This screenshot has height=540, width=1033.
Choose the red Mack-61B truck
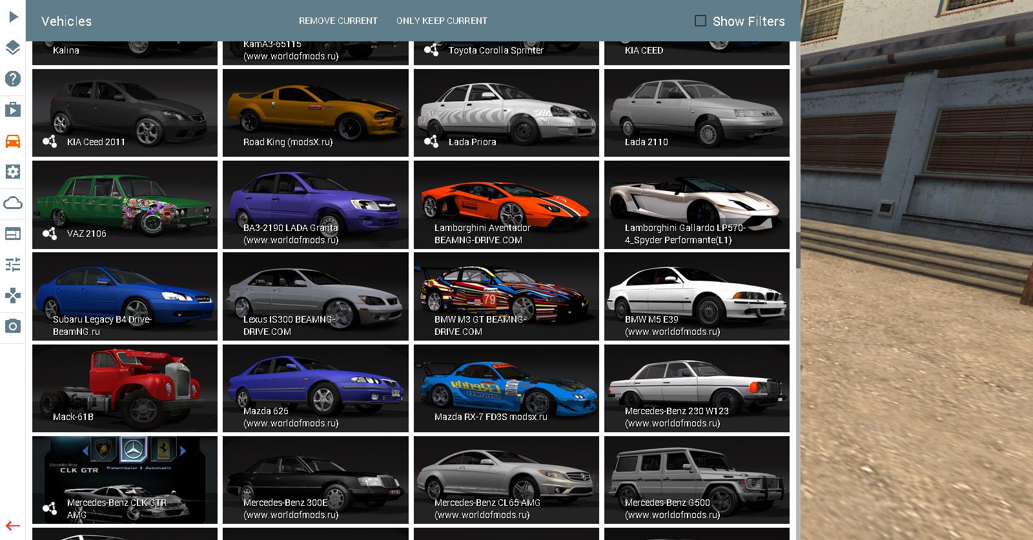(125, 388)
